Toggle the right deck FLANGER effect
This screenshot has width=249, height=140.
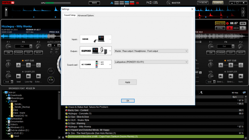pyautogui.click(x=221, y=53)
